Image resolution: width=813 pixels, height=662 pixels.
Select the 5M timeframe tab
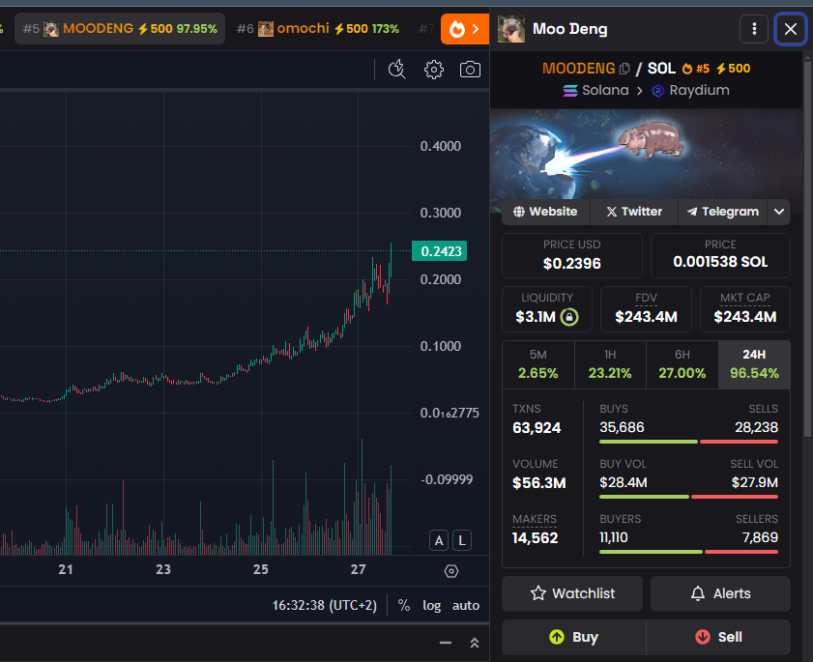(x=538, y=365)
